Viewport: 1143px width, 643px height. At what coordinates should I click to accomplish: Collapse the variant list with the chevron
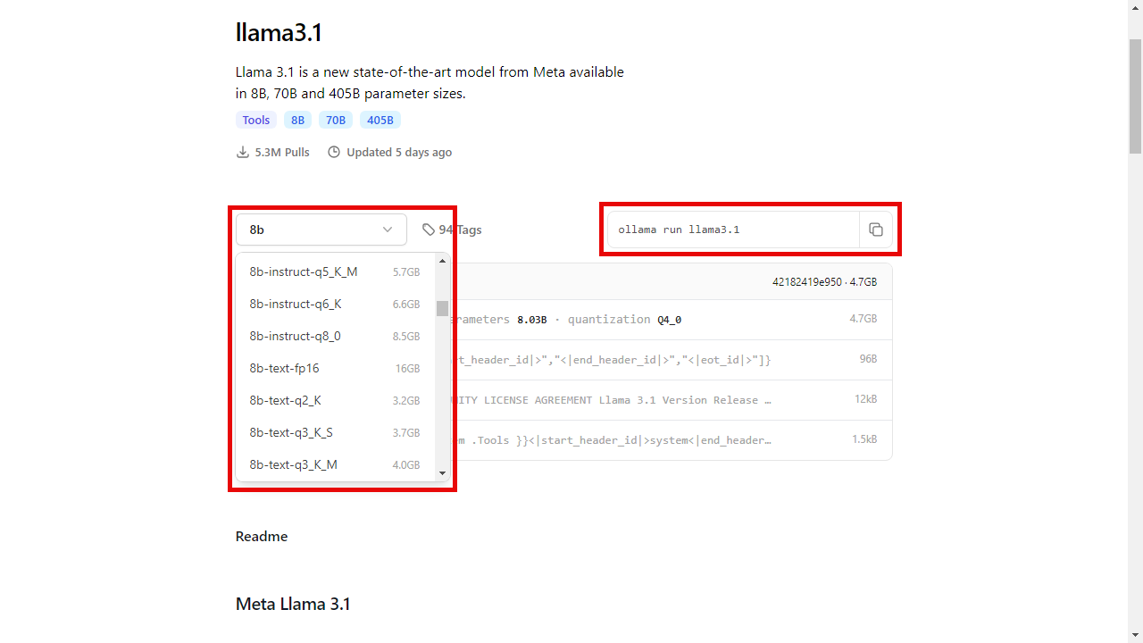coord(388,230)
